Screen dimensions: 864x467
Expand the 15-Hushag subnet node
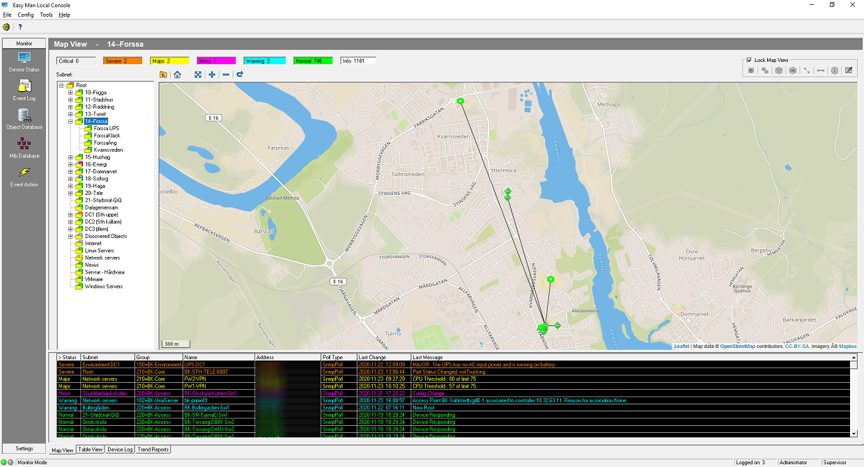pyautogui.click(x=70, y=157)
